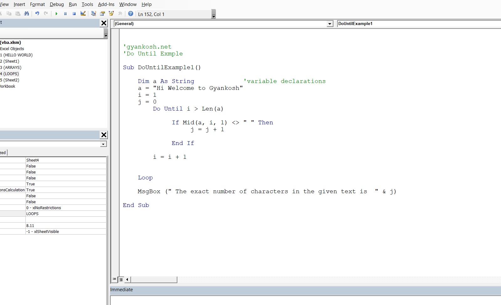Click the Redo arrow icon

tap(46, 14)
